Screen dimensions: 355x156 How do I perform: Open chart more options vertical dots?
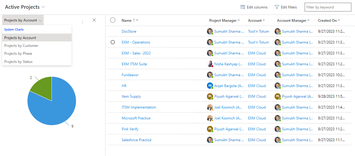tap(83, 22)
